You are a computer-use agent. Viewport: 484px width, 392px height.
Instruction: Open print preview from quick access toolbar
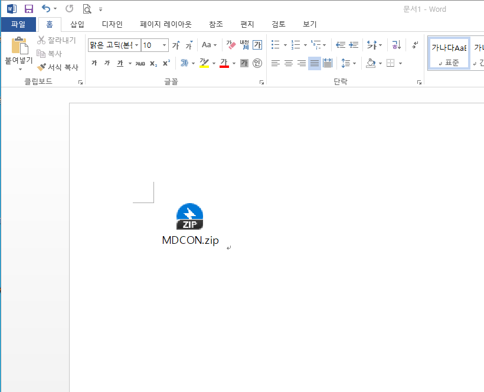(x=87, y=9)
